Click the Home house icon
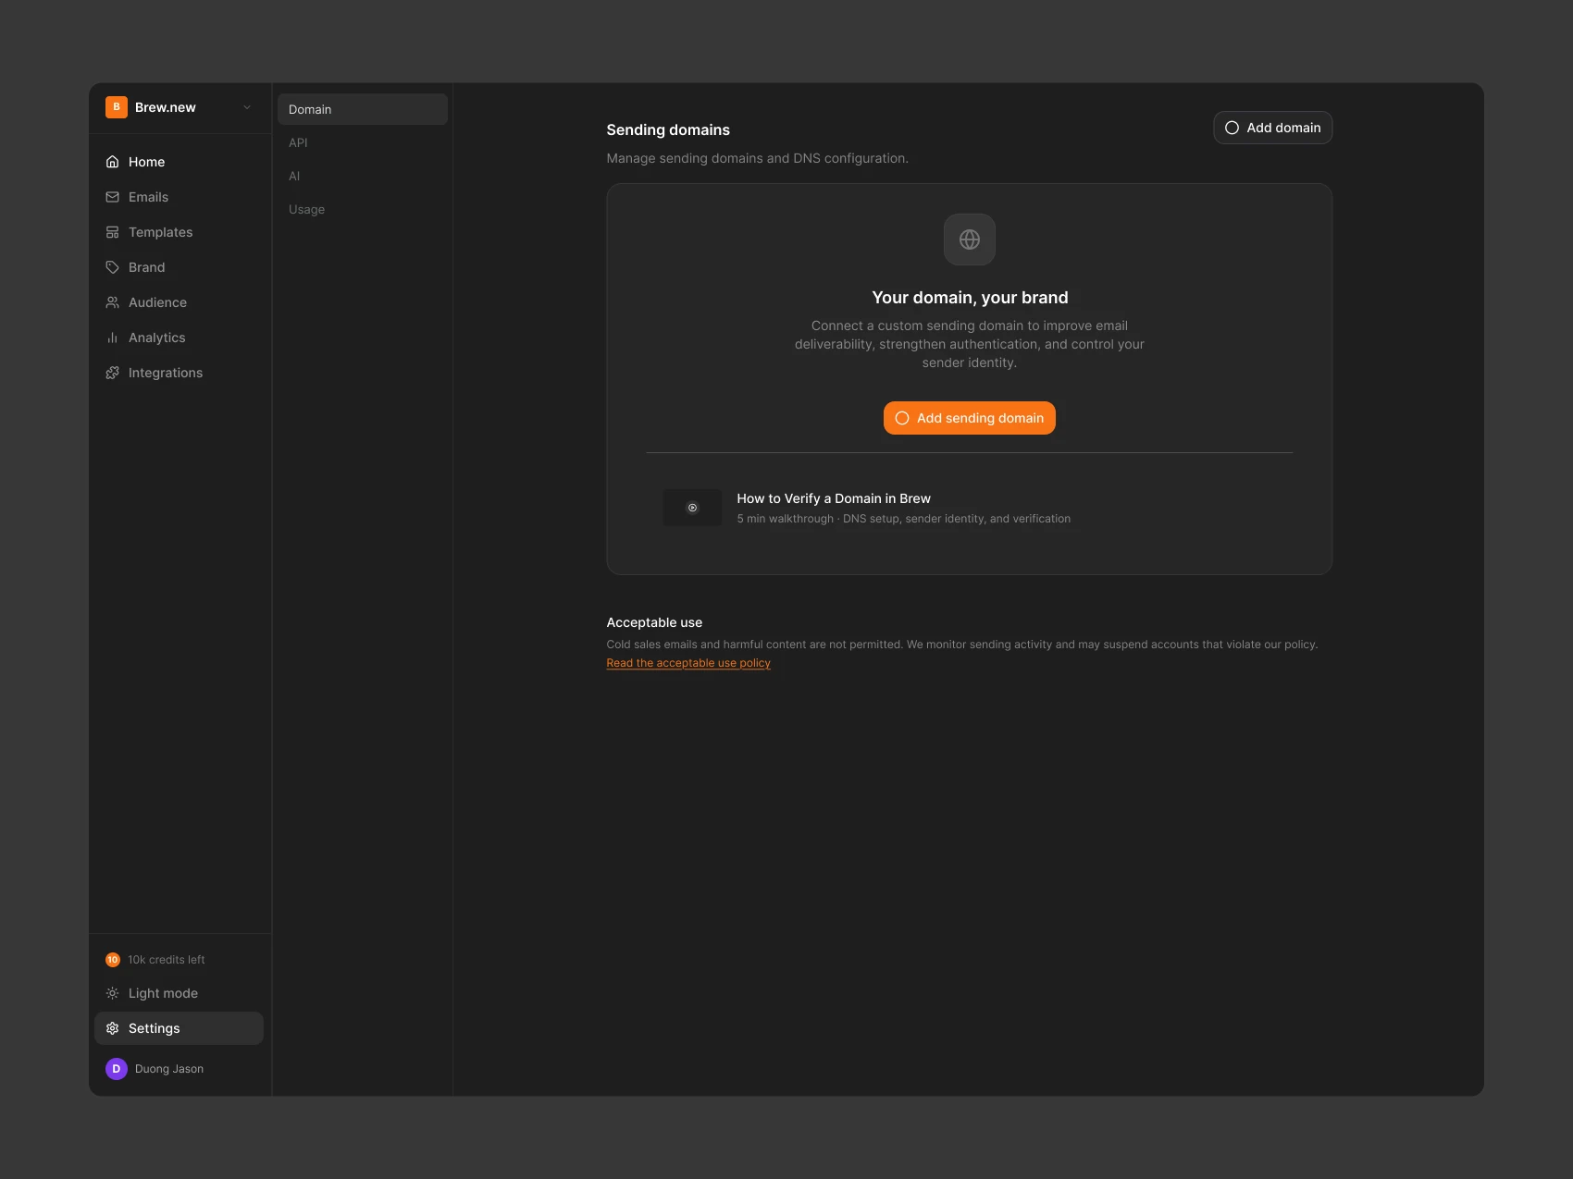Screen dimensions: 1573x1179 [113, 162]
